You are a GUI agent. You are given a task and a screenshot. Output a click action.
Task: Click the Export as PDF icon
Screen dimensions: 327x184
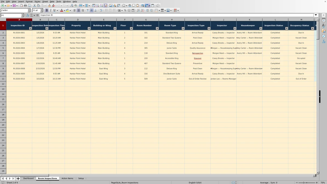tap(22, 5)
